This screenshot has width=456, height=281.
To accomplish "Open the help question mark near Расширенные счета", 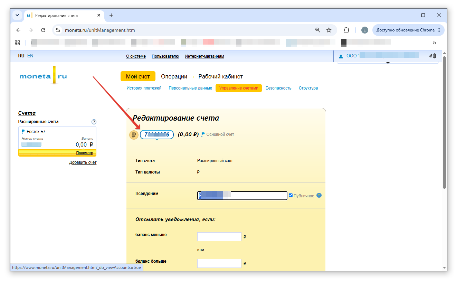I will tap(94, 122).
